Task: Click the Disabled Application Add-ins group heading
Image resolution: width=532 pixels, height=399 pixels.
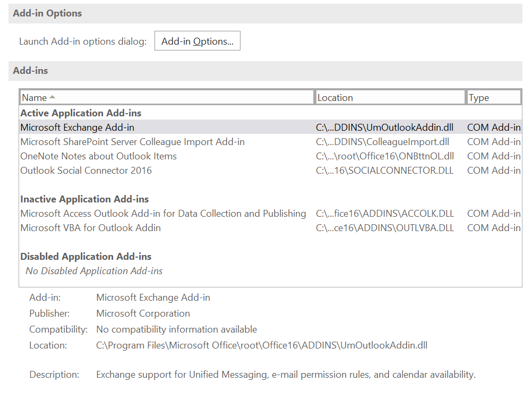Action: pyautogui.click(x=86, y=257)
